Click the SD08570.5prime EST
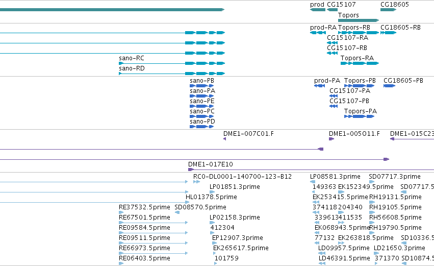The height and width of the screenshot is (266, 434). [x=177, y=212]
